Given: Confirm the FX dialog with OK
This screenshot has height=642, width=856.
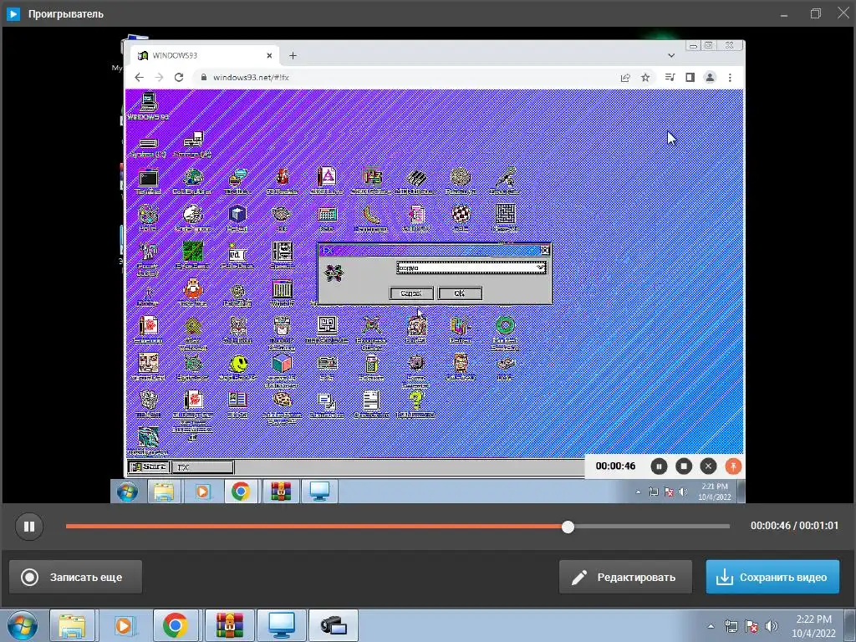Looking at the screenshot, I should pos(460,293).
